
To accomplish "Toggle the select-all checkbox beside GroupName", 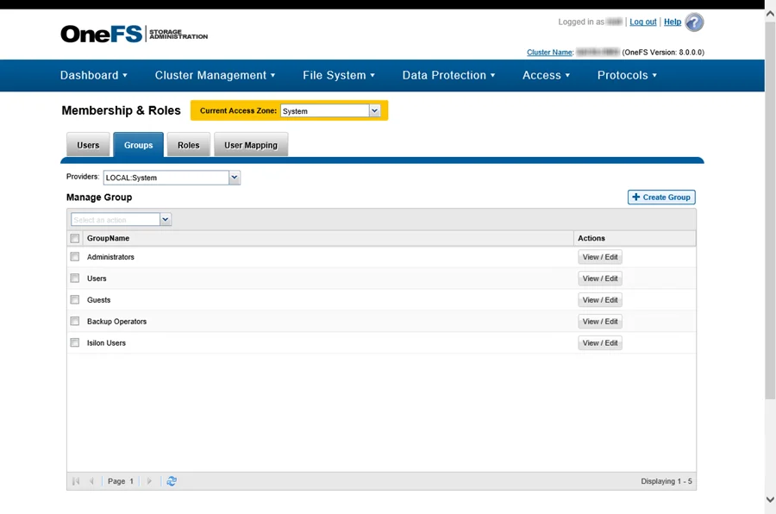I will tap(75, 239).
